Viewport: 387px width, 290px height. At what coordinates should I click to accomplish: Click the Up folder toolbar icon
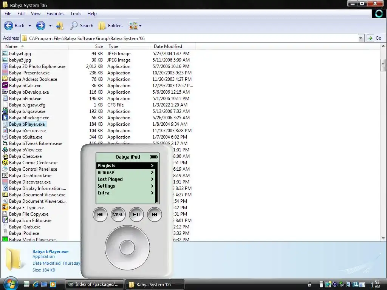click(60, 26)
